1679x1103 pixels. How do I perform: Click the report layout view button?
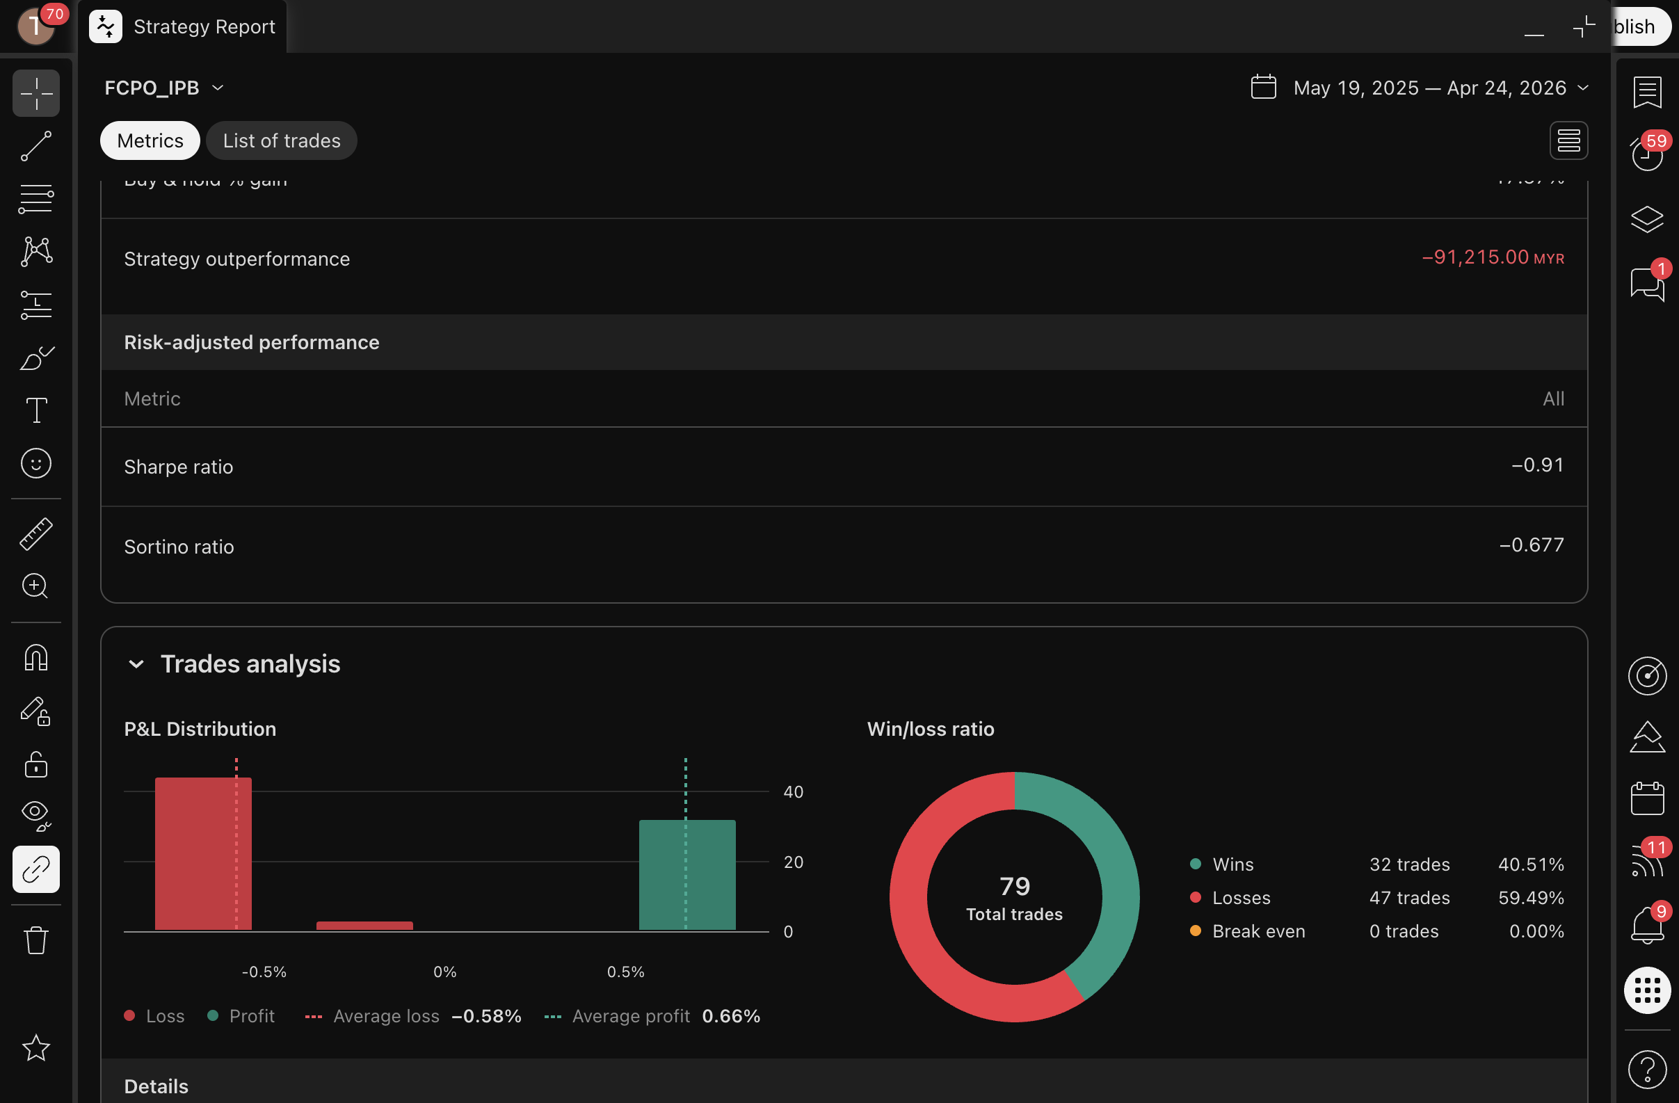(x=1568, y=141)
